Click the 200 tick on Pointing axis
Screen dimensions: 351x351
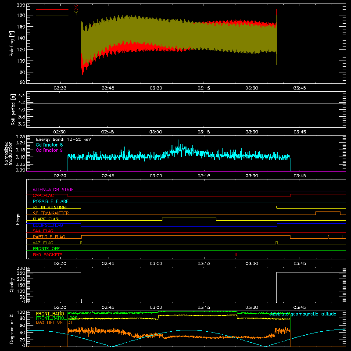click(21, 5)
